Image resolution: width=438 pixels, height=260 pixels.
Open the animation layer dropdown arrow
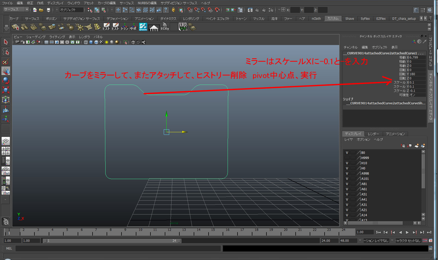pos(360,240)
